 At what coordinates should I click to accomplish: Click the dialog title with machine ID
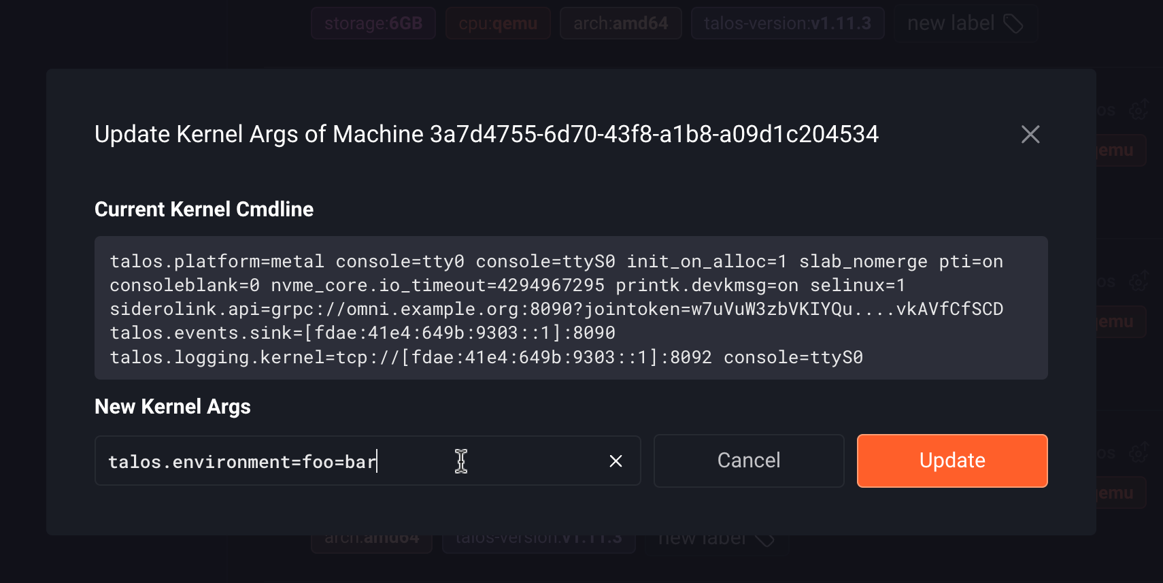486,134
